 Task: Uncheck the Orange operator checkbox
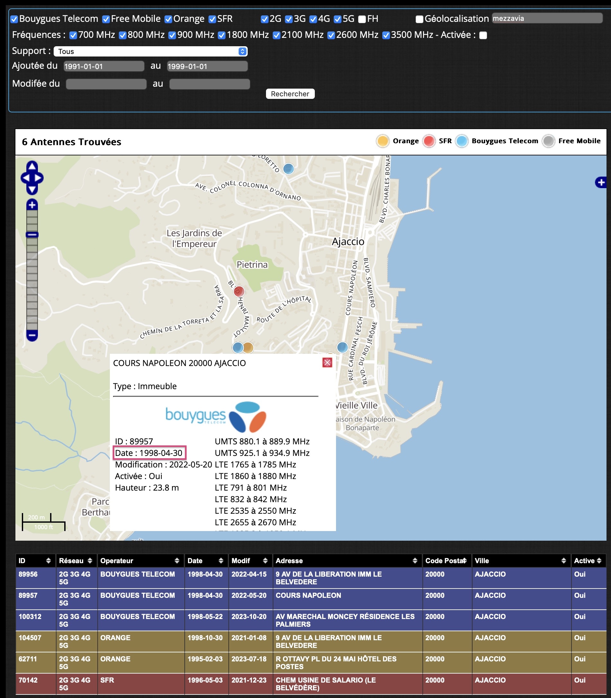pos(168,19)
